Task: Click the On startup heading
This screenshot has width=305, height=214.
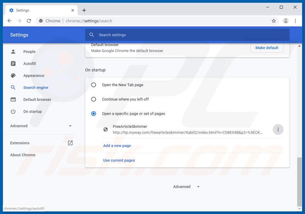Action: tap(95, 70)
